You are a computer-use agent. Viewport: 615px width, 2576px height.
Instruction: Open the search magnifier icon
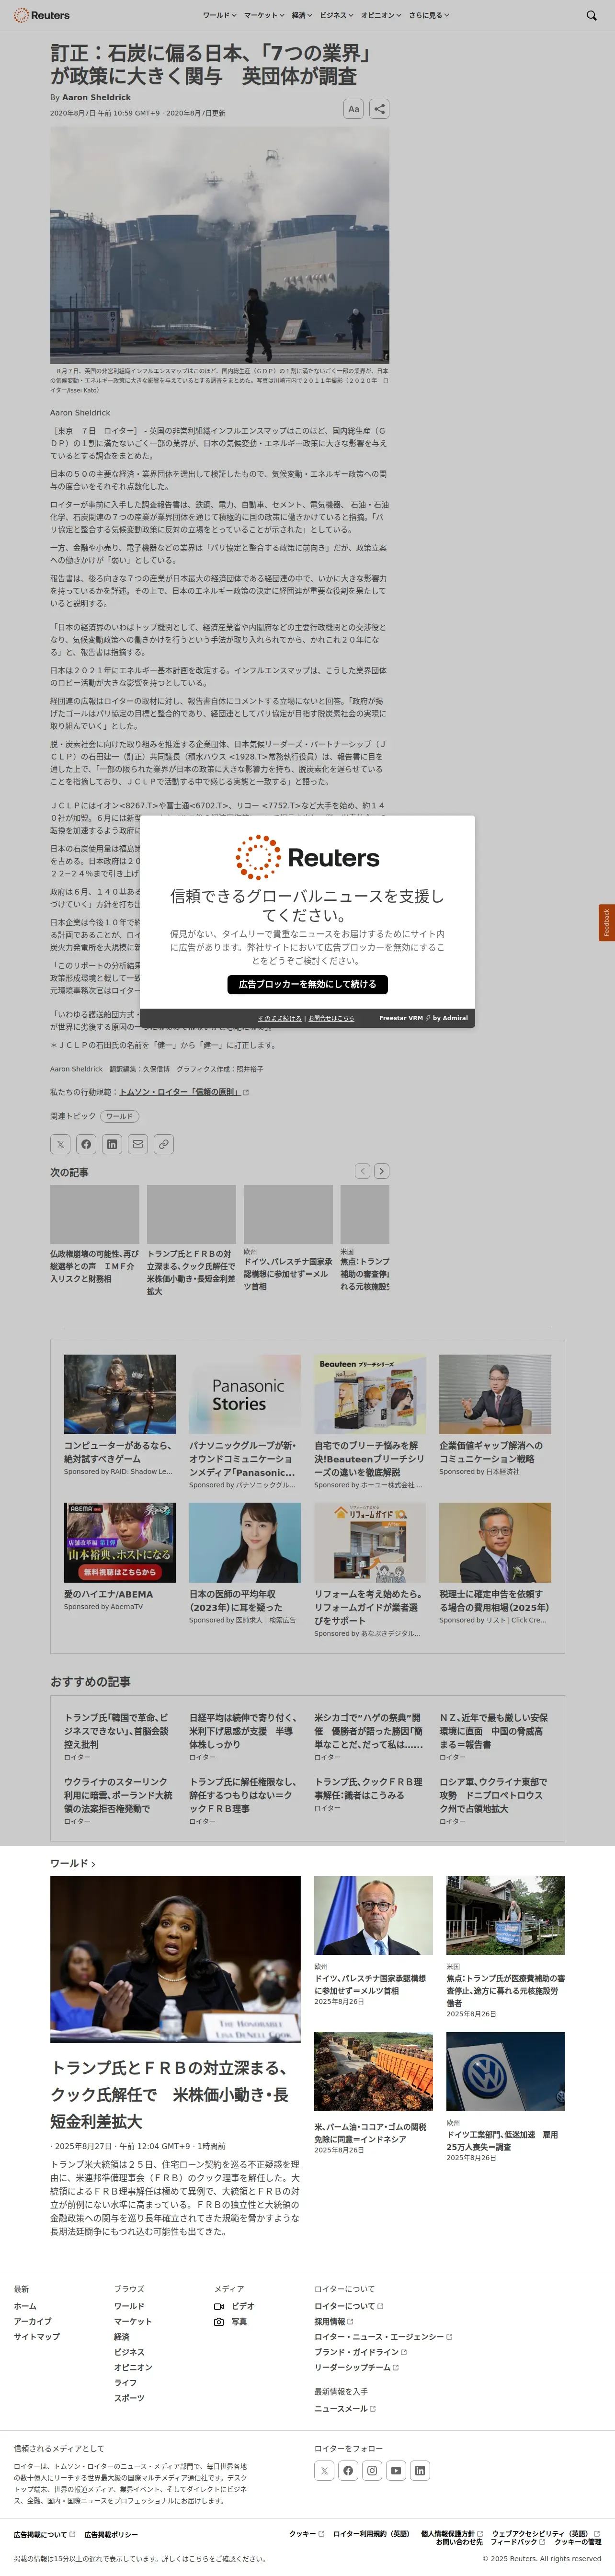click(x=591, y=16)
